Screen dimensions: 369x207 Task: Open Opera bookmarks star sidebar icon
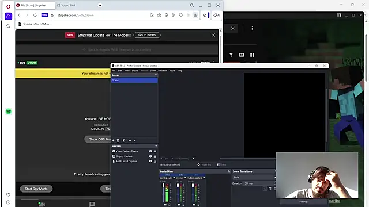click(x=9, y=26)
